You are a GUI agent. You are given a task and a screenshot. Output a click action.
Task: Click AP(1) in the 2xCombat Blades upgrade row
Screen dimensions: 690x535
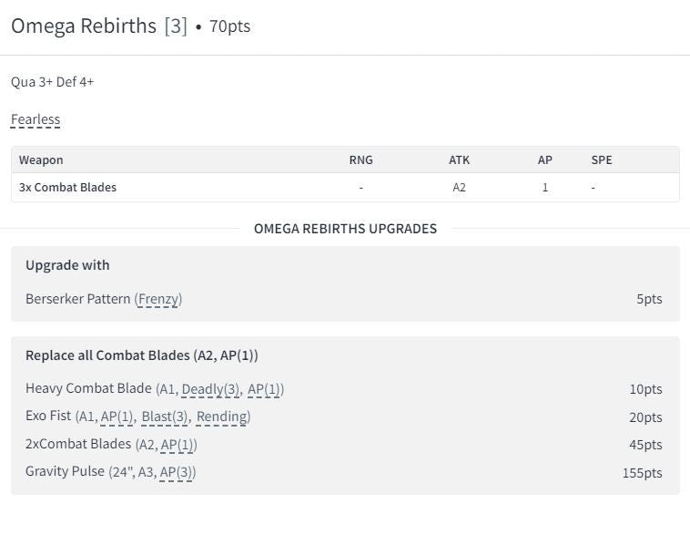(178, 445)
